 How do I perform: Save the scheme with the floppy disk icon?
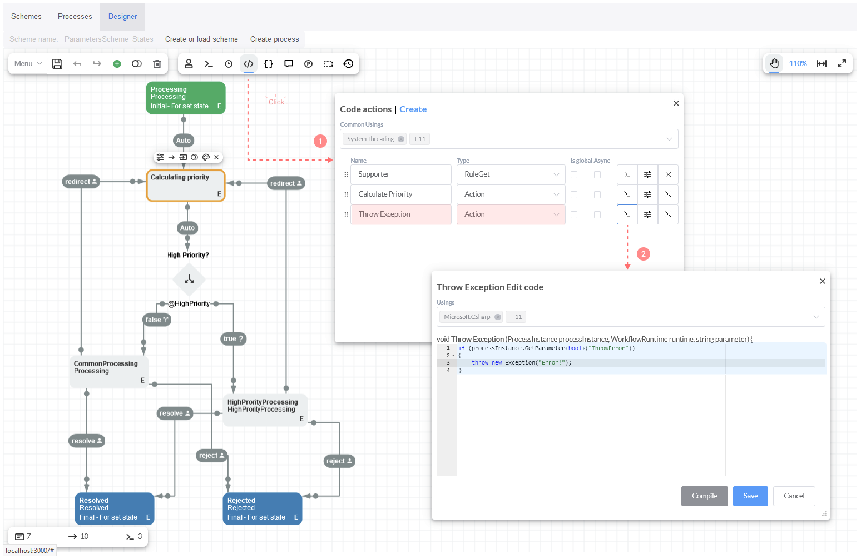click(57, 64)
